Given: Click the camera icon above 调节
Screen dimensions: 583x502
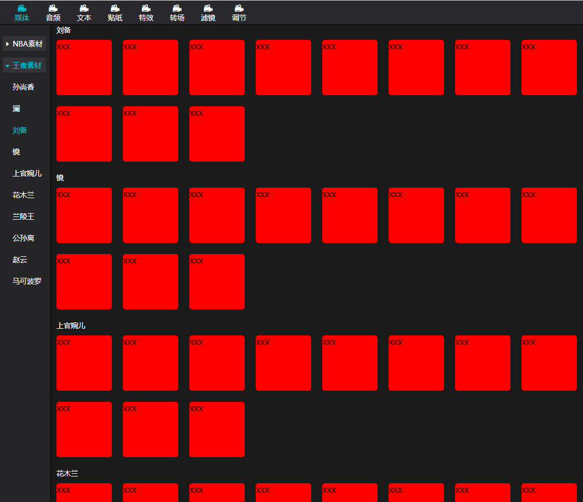Looking at the screenshot, I should tap(239, 8).
